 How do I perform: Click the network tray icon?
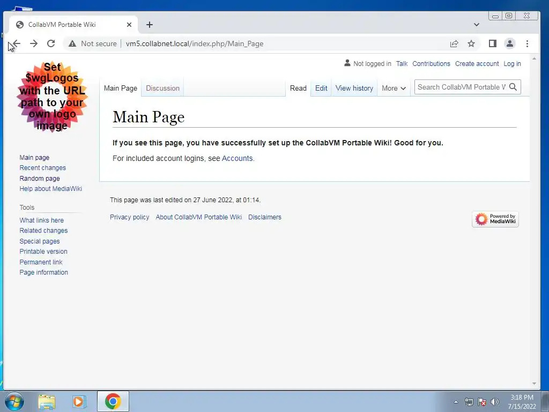point(469,402)
